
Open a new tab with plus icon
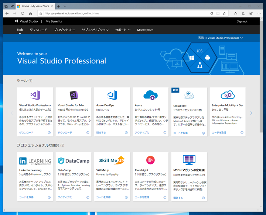[x=58, y=6]
